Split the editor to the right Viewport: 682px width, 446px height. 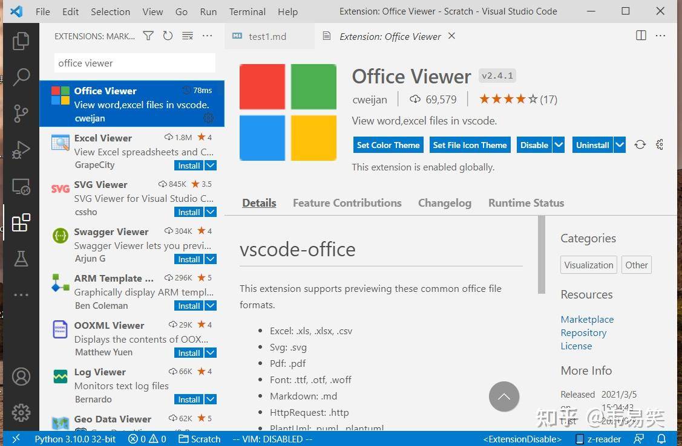pos(641,36)
